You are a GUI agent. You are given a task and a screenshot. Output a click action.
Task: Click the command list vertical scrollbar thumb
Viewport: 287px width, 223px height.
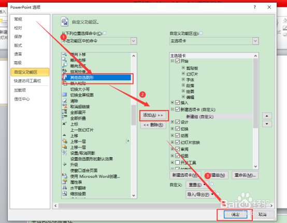tap(134, 115)
